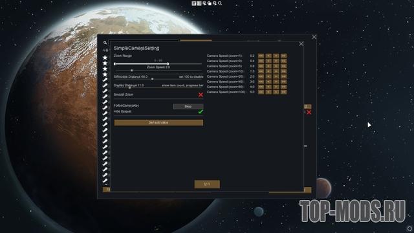
Task: Click the Silhouette Distance slider knob
Action: point(153,79)
